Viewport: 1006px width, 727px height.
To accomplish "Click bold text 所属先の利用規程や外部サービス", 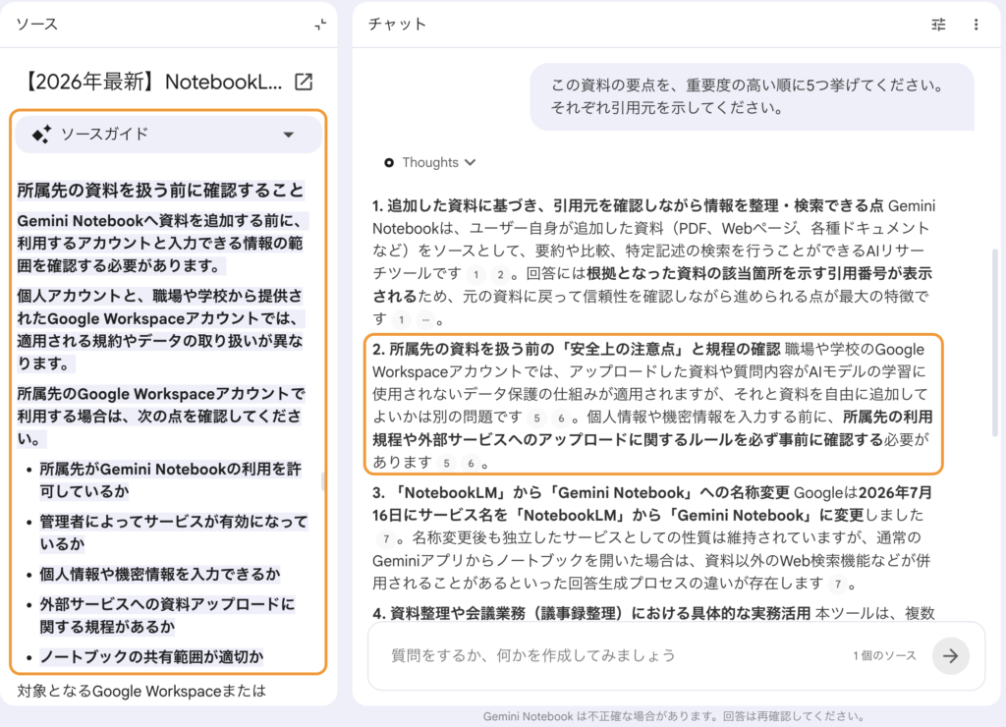I will point(652,428).
